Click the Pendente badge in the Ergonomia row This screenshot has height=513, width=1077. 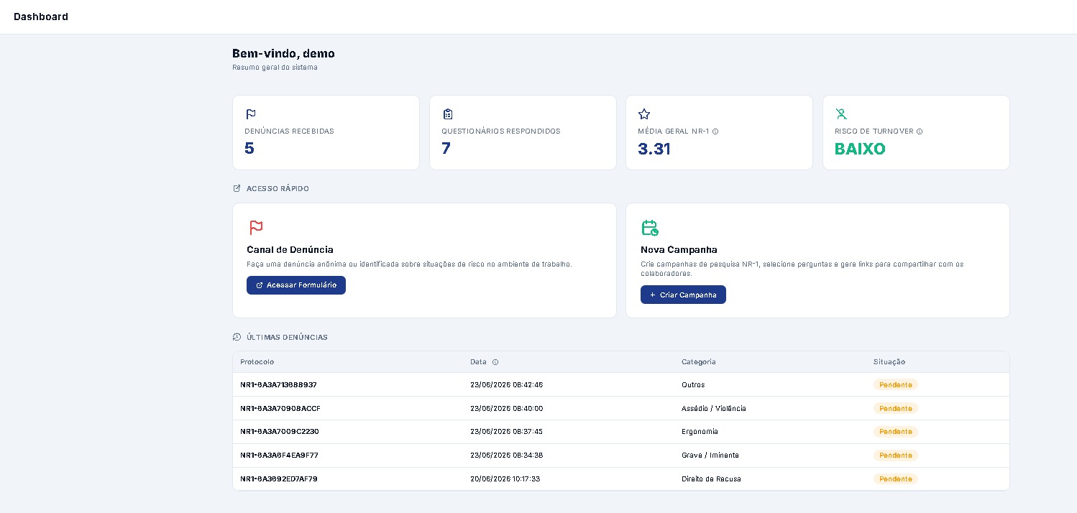pyautogui.click(x=896, y=432)
